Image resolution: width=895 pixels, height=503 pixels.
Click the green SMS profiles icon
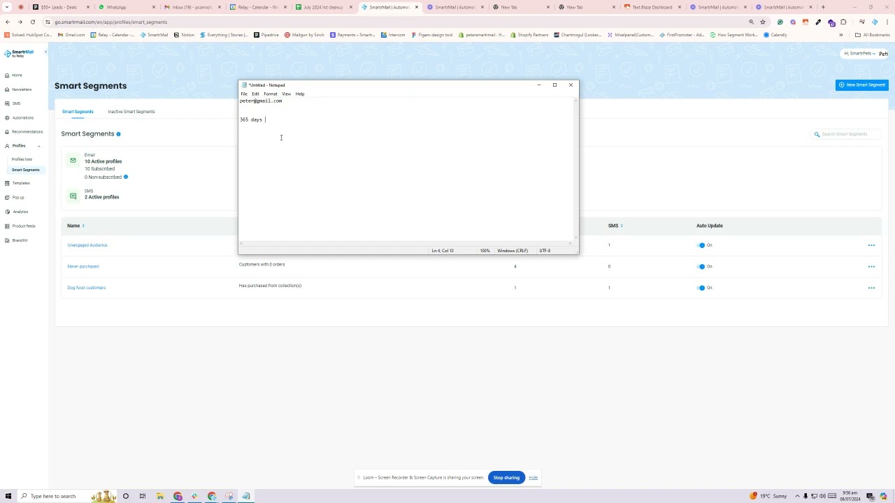[73, 196]
